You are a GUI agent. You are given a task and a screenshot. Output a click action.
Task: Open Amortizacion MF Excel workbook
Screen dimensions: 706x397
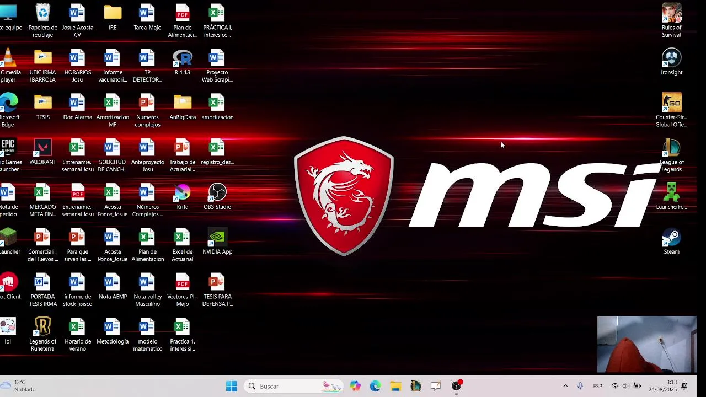[113, 110]
